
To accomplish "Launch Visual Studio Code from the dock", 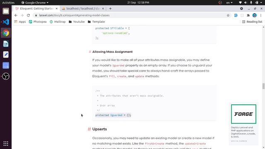I will pos(6,22).
